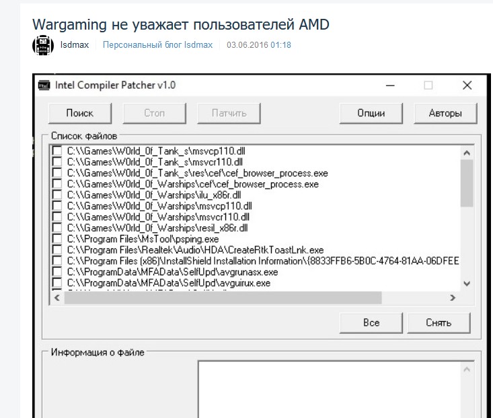Deselect files with Снять button

(x=439, y=322)
